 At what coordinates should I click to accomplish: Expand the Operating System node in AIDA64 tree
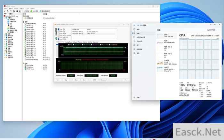[4, 36]
